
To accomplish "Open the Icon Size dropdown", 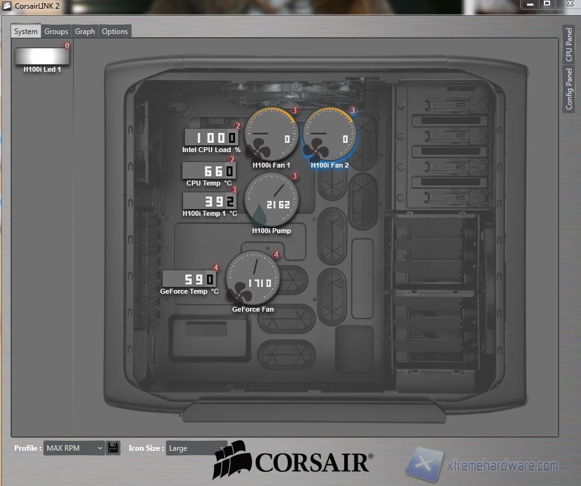I will (196, 448).
